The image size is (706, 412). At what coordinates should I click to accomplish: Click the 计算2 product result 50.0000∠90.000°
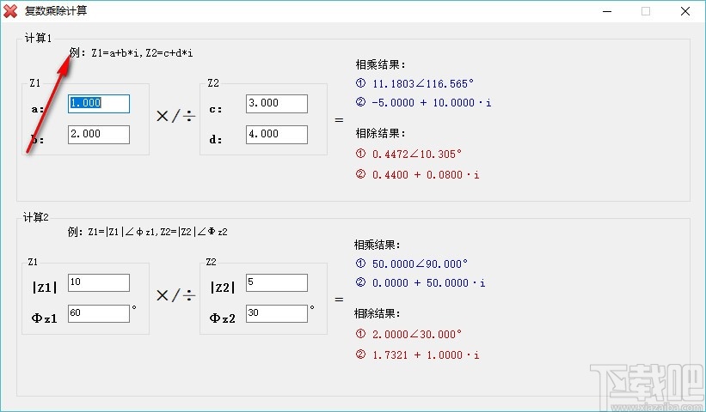420,264
